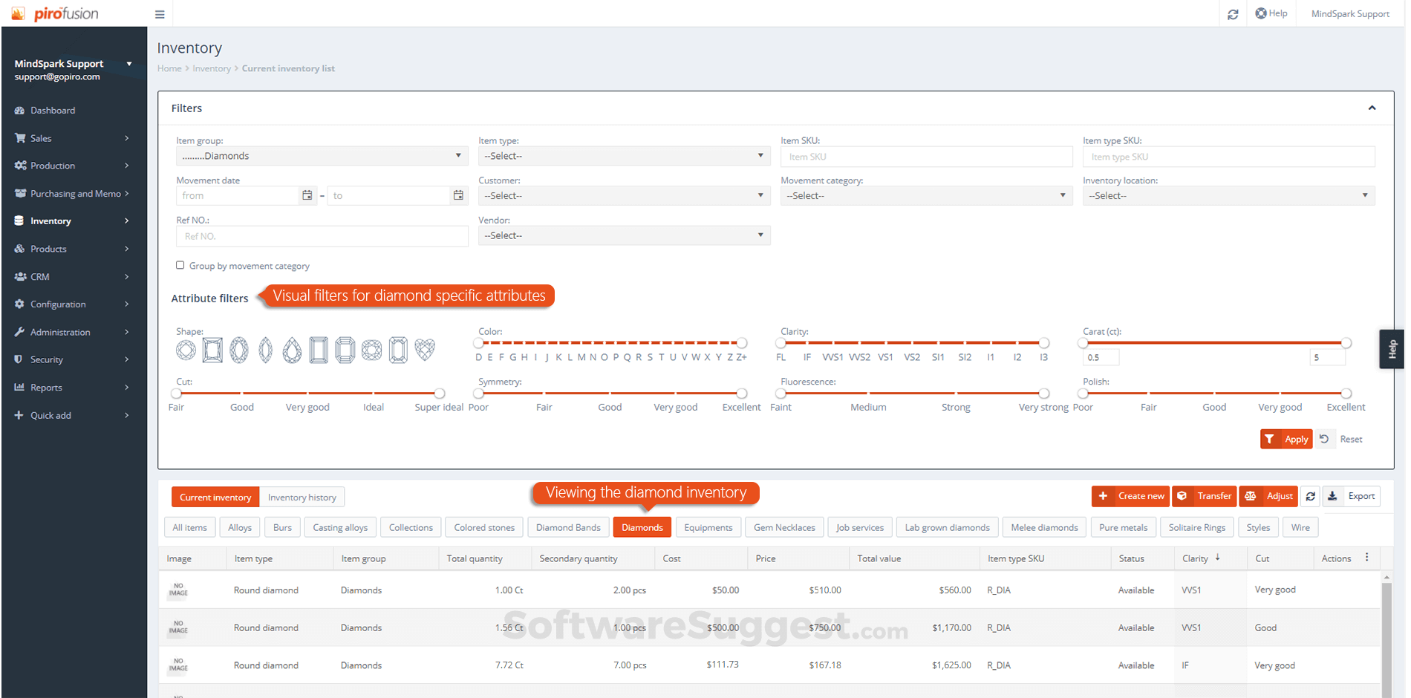
Task: Move the Carat slider handle
Action: 1083,343
